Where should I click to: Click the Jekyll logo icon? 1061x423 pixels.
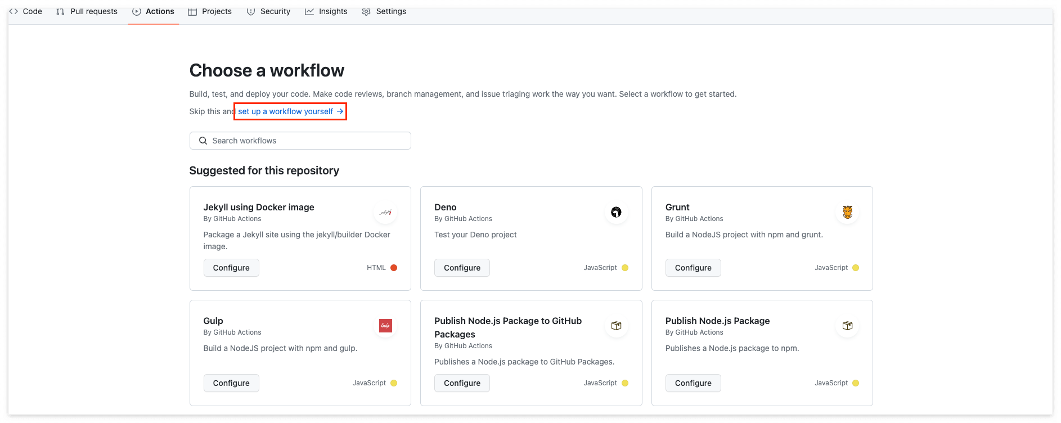pyautogui.click(x=386, y=213)
